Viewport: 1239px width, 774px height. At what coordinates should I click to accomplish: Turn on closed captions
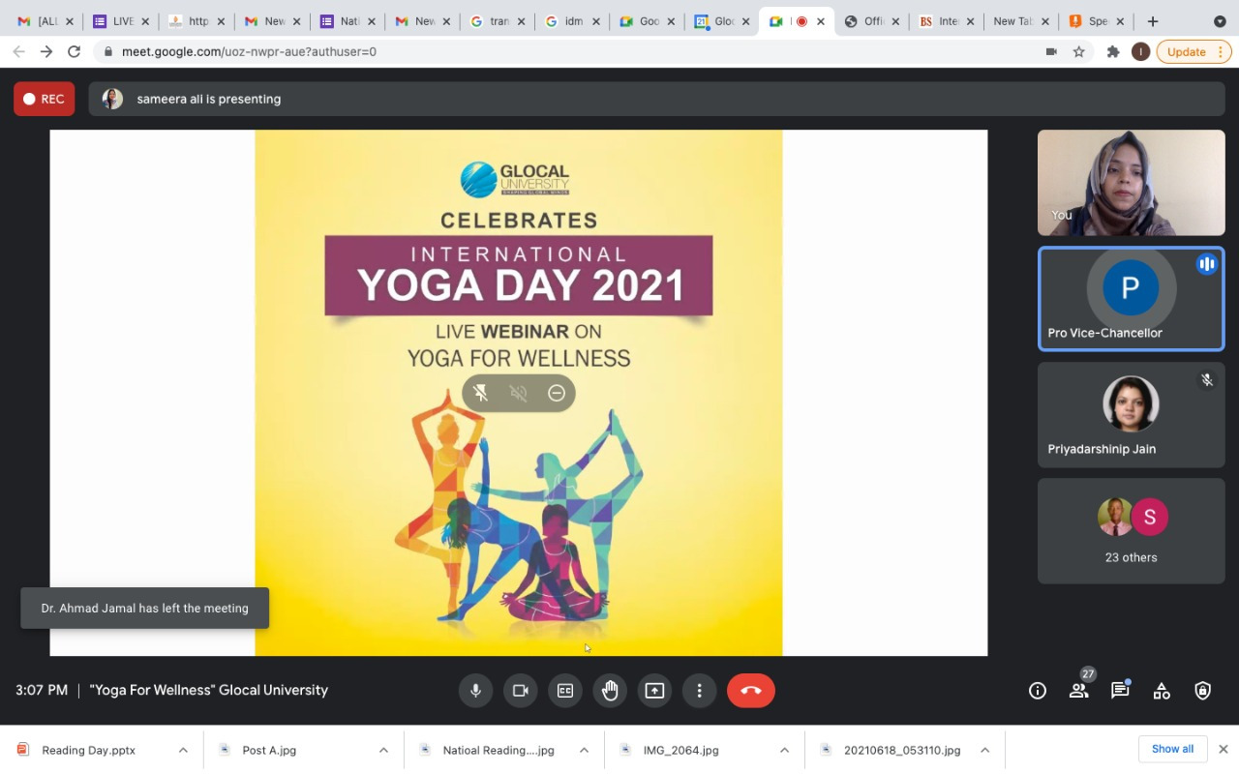[x=564, y=691]
